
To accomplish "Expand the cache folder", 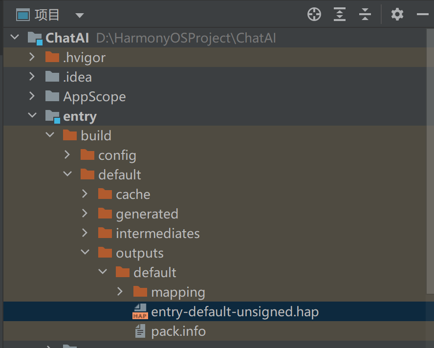I will pos(85,194).
